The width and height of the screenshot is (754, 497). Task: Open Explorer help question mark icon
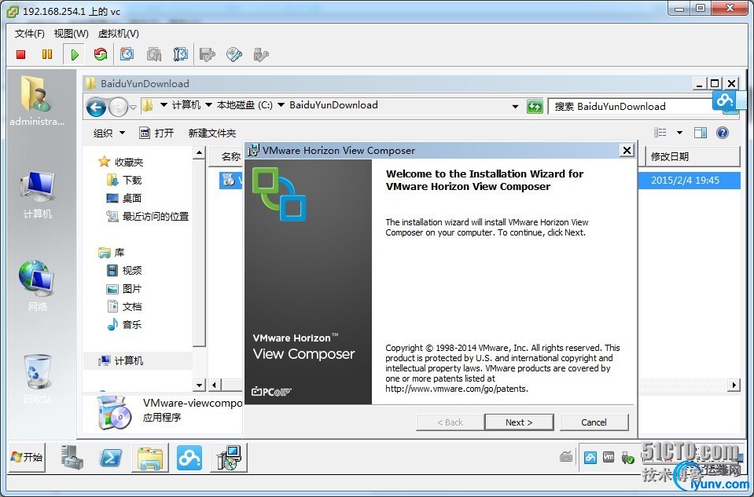[x=723, y=133]
